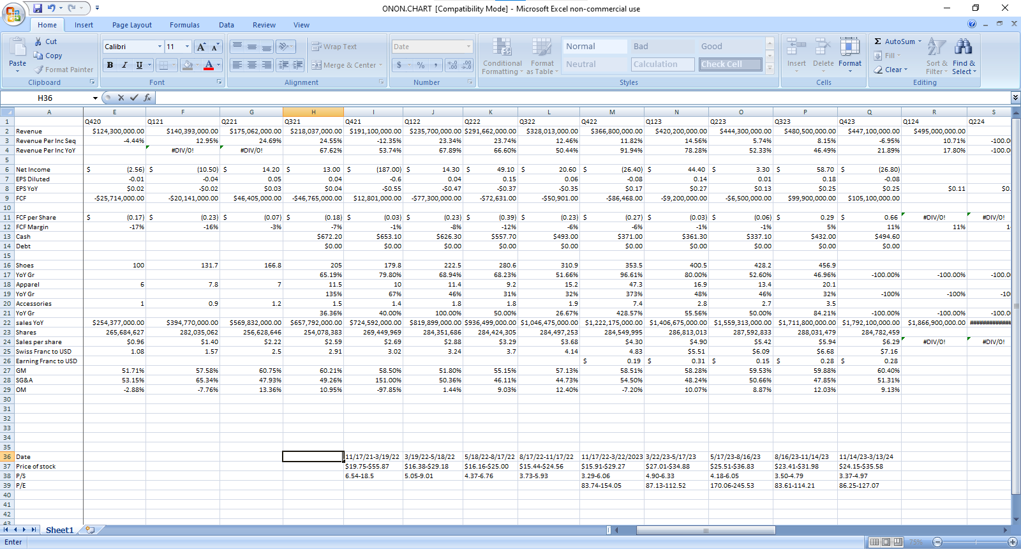Image resolution: width=1021 pixels, height=549 pixels.
Task: Activate Format Painter
Action: [x=64, y=70]
